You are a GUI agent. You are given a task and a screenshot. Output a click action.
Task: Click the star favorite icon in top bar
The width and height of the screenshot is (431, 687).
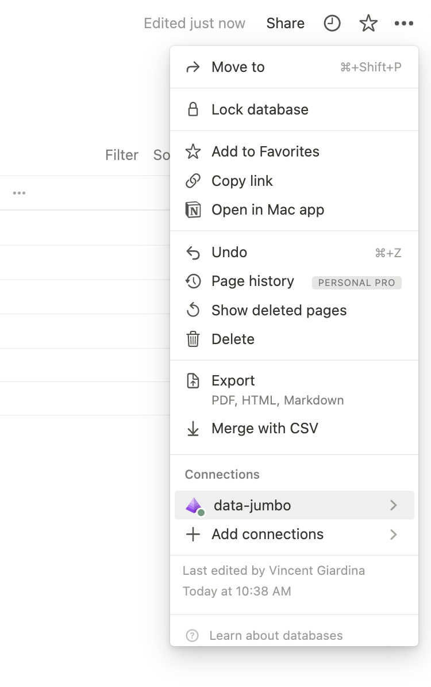coord(368,24)
